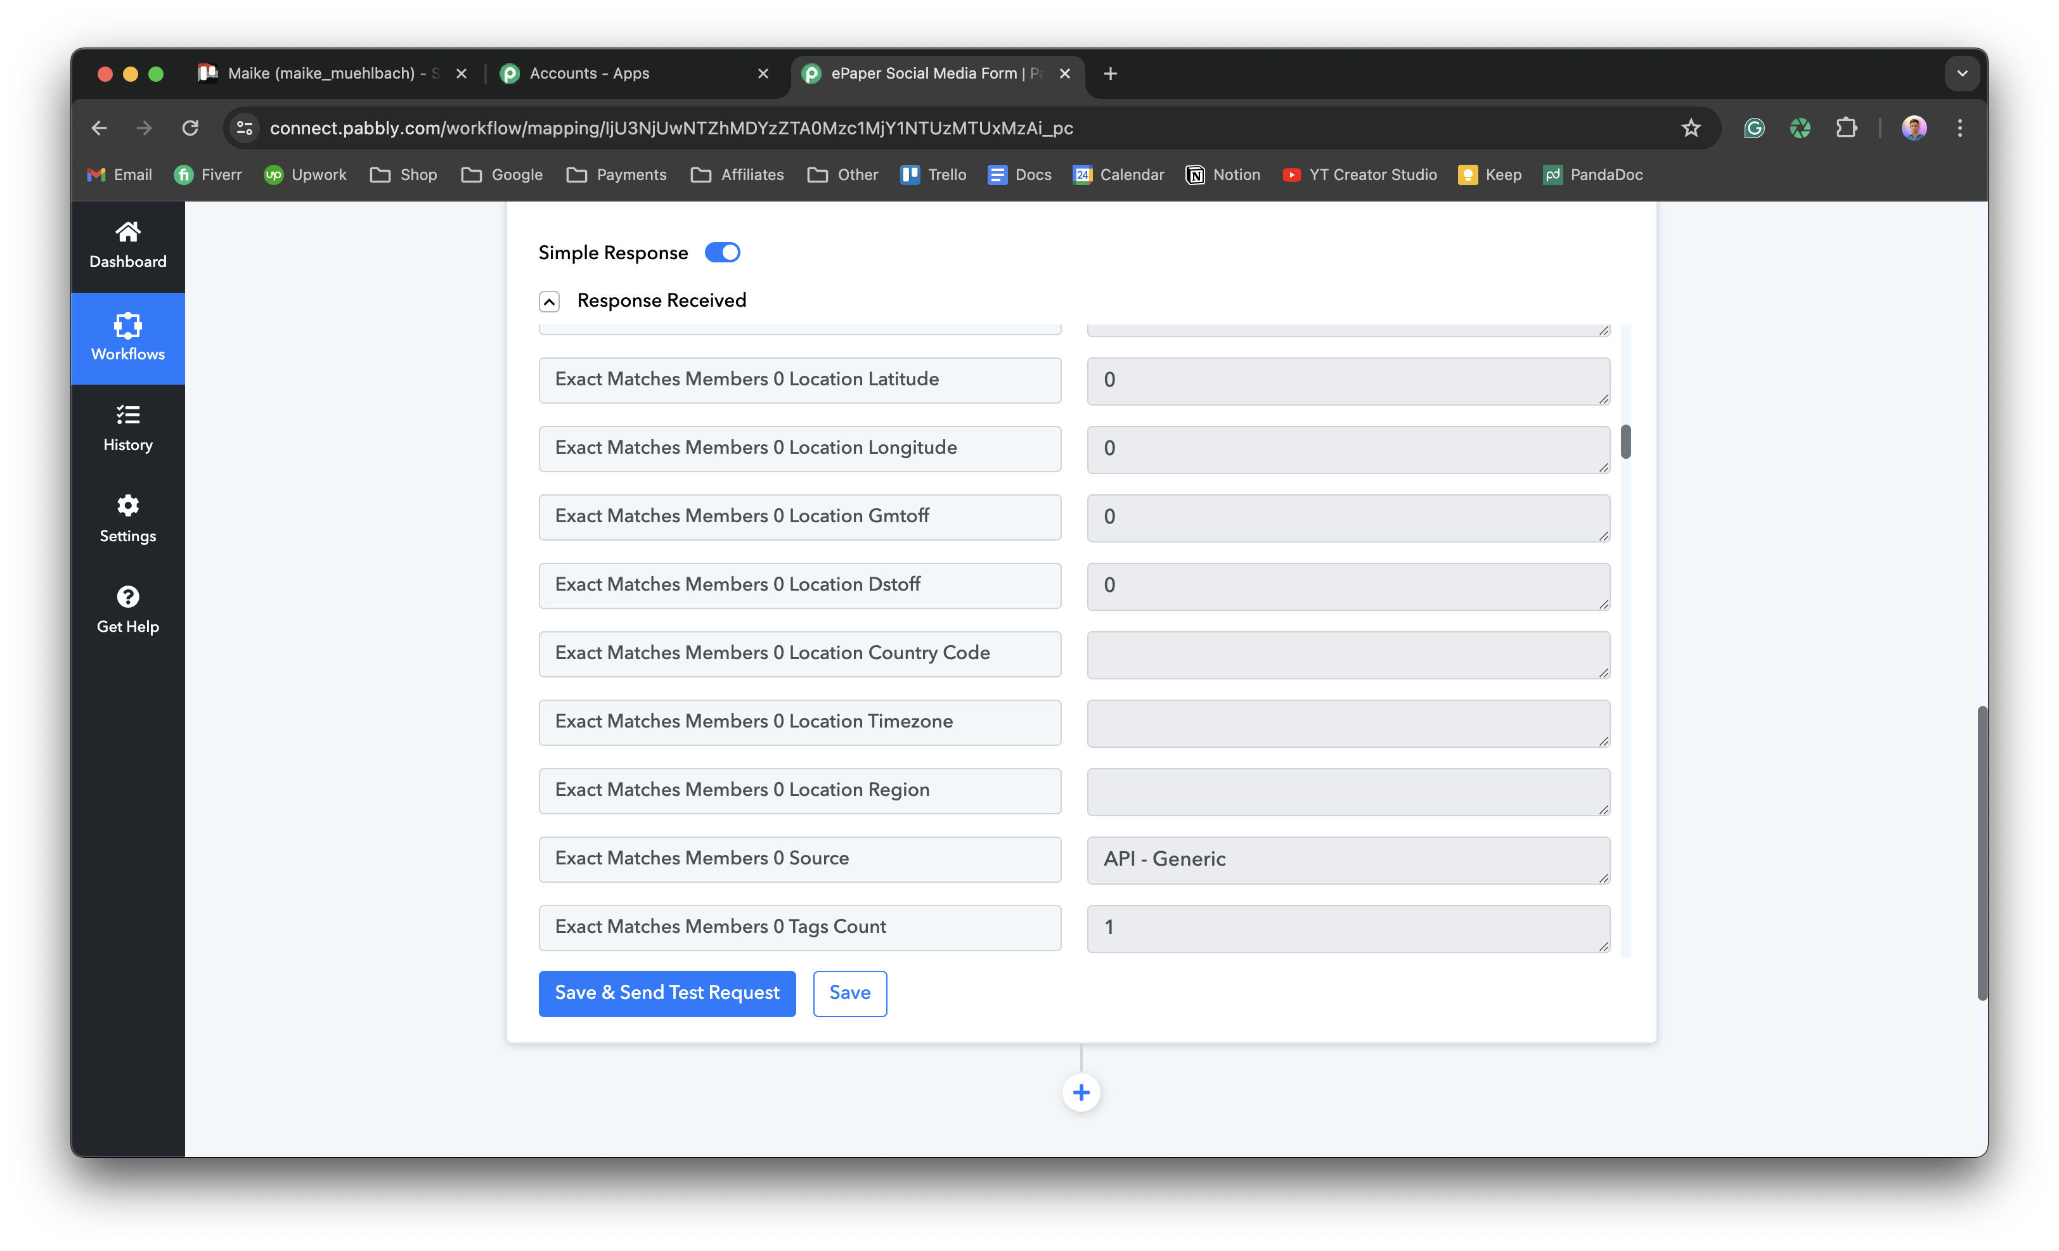Click the Tags Count value field
2059x1251 pixels.
(x=1348, y=928)
